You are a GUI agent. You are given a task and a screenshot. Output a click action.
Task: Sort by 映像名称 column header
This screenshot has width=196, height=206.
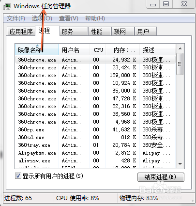pos(37,50)
